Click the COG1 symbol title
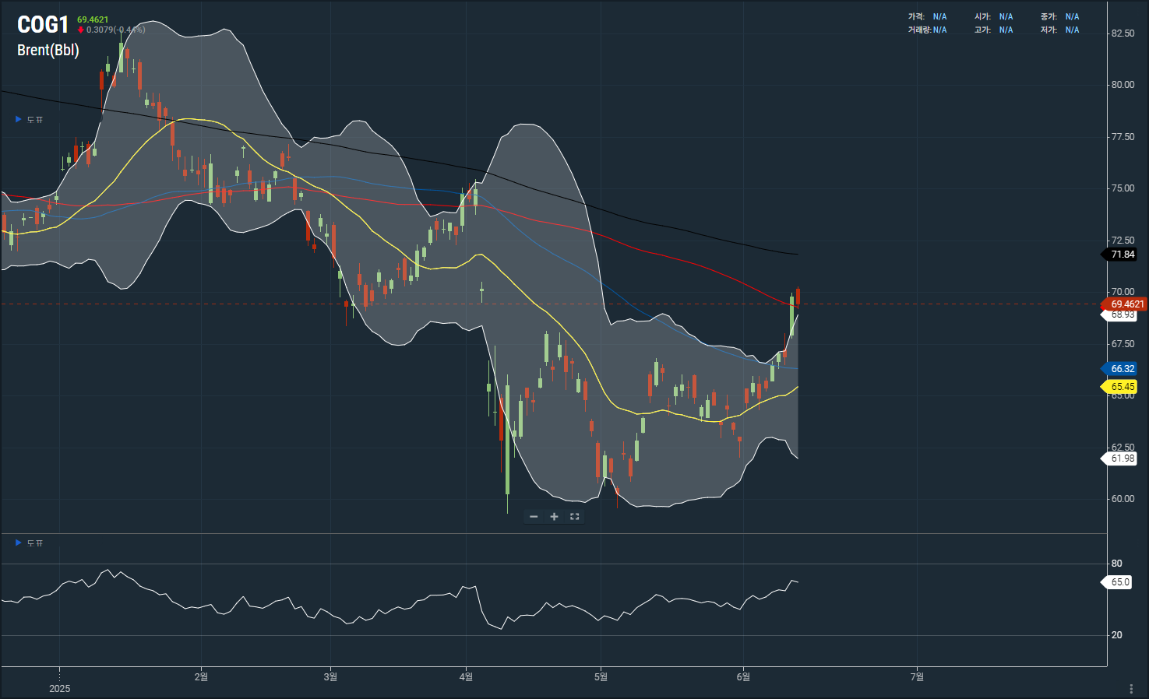This screenshot has width=1149, height=699. click(43, 25)
